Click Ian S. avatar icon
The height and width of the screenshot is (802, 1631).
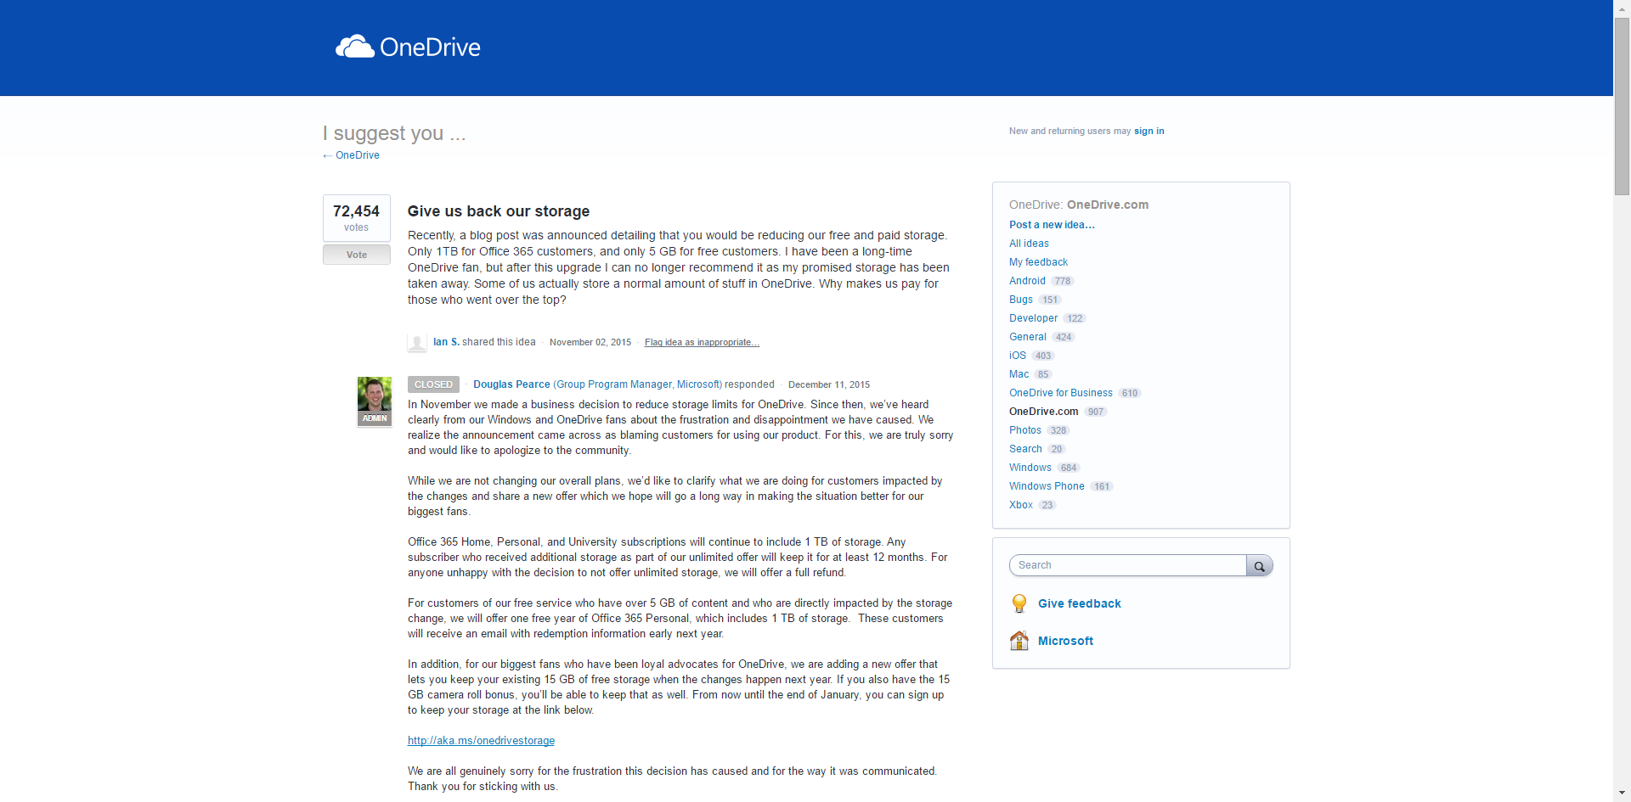click(417, 343)
